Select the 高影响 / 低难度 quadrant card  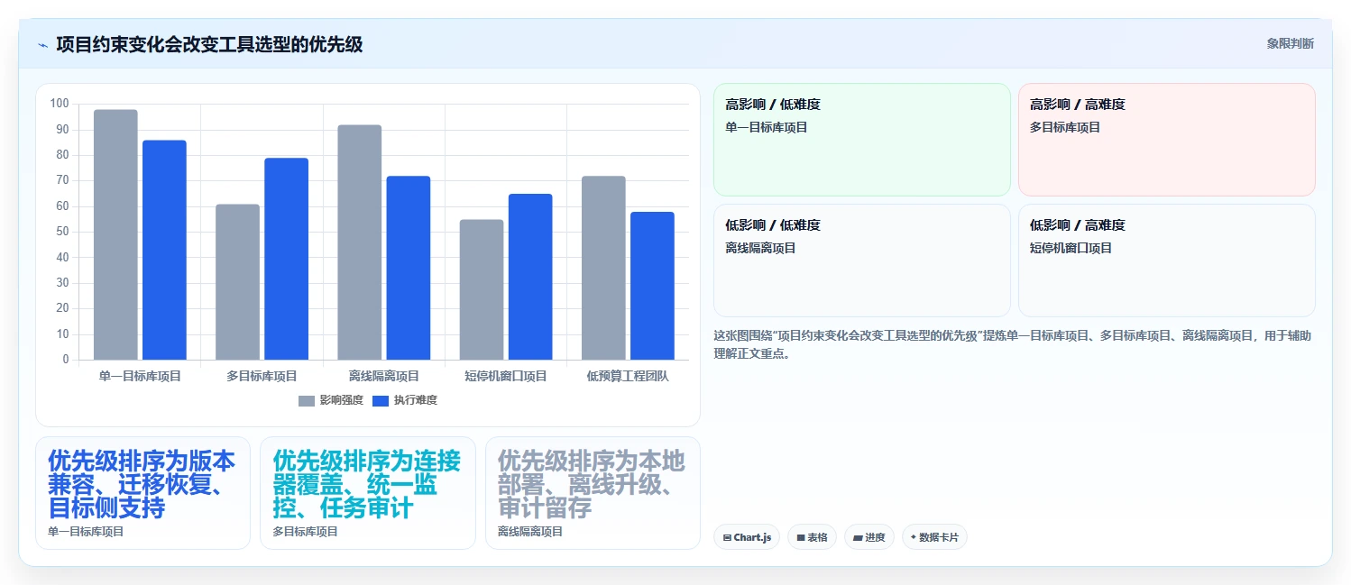tap(862, 140)
